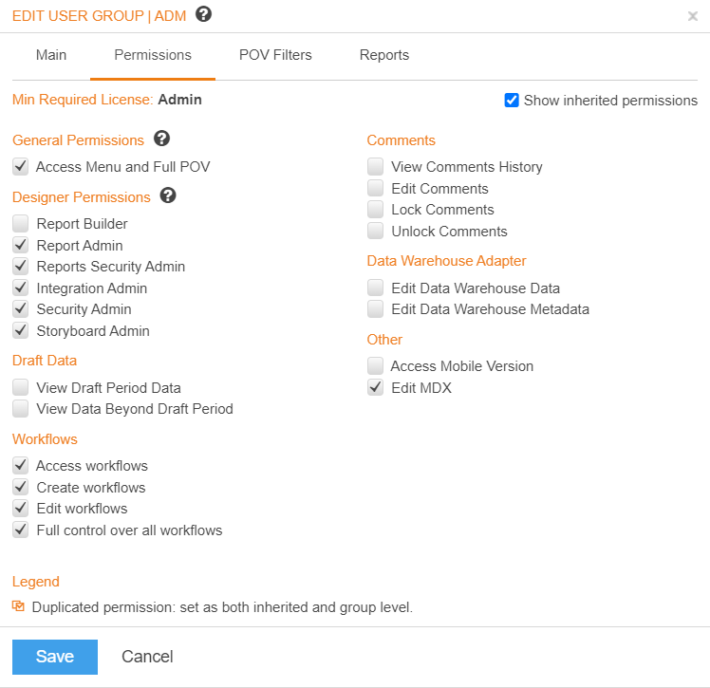Close the Edit User Group dialog

[x=692, y=16]
